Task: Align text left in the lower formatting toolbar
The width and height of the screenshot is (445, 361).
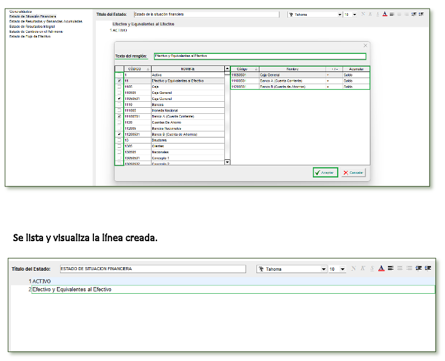Action: pyautogui.click(x=391, y=268)
